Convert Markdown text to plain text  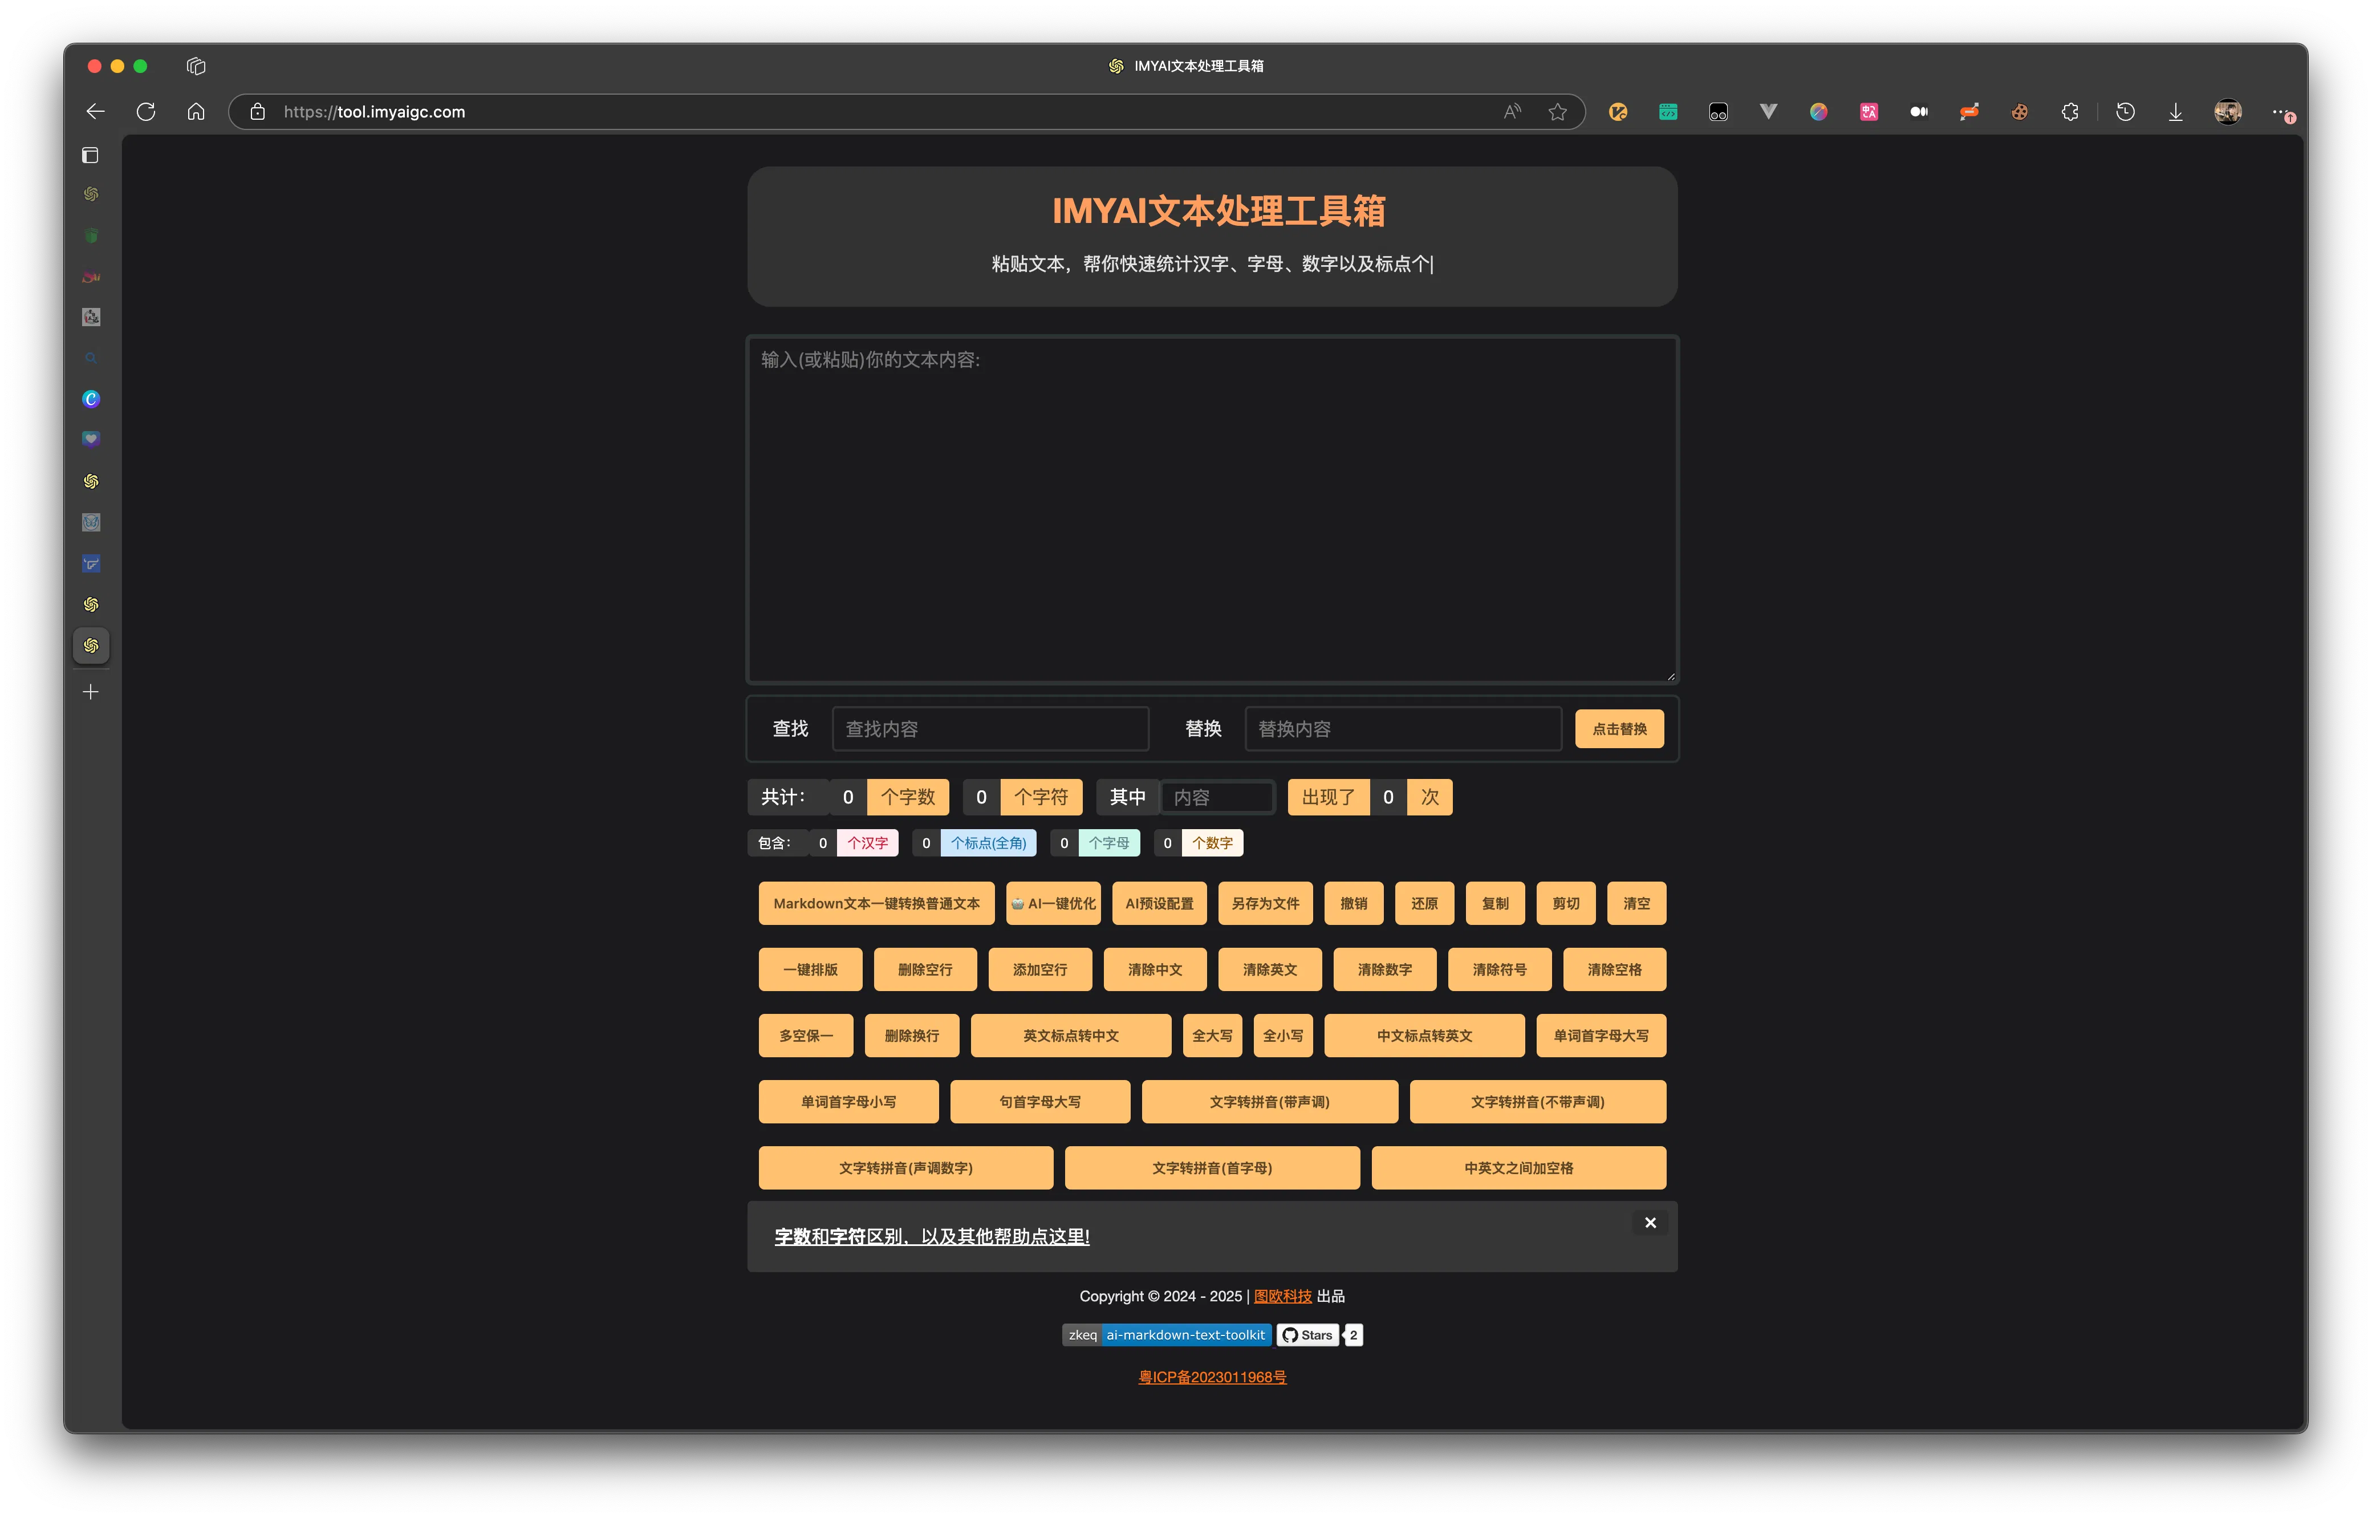[x=876, y=903]
